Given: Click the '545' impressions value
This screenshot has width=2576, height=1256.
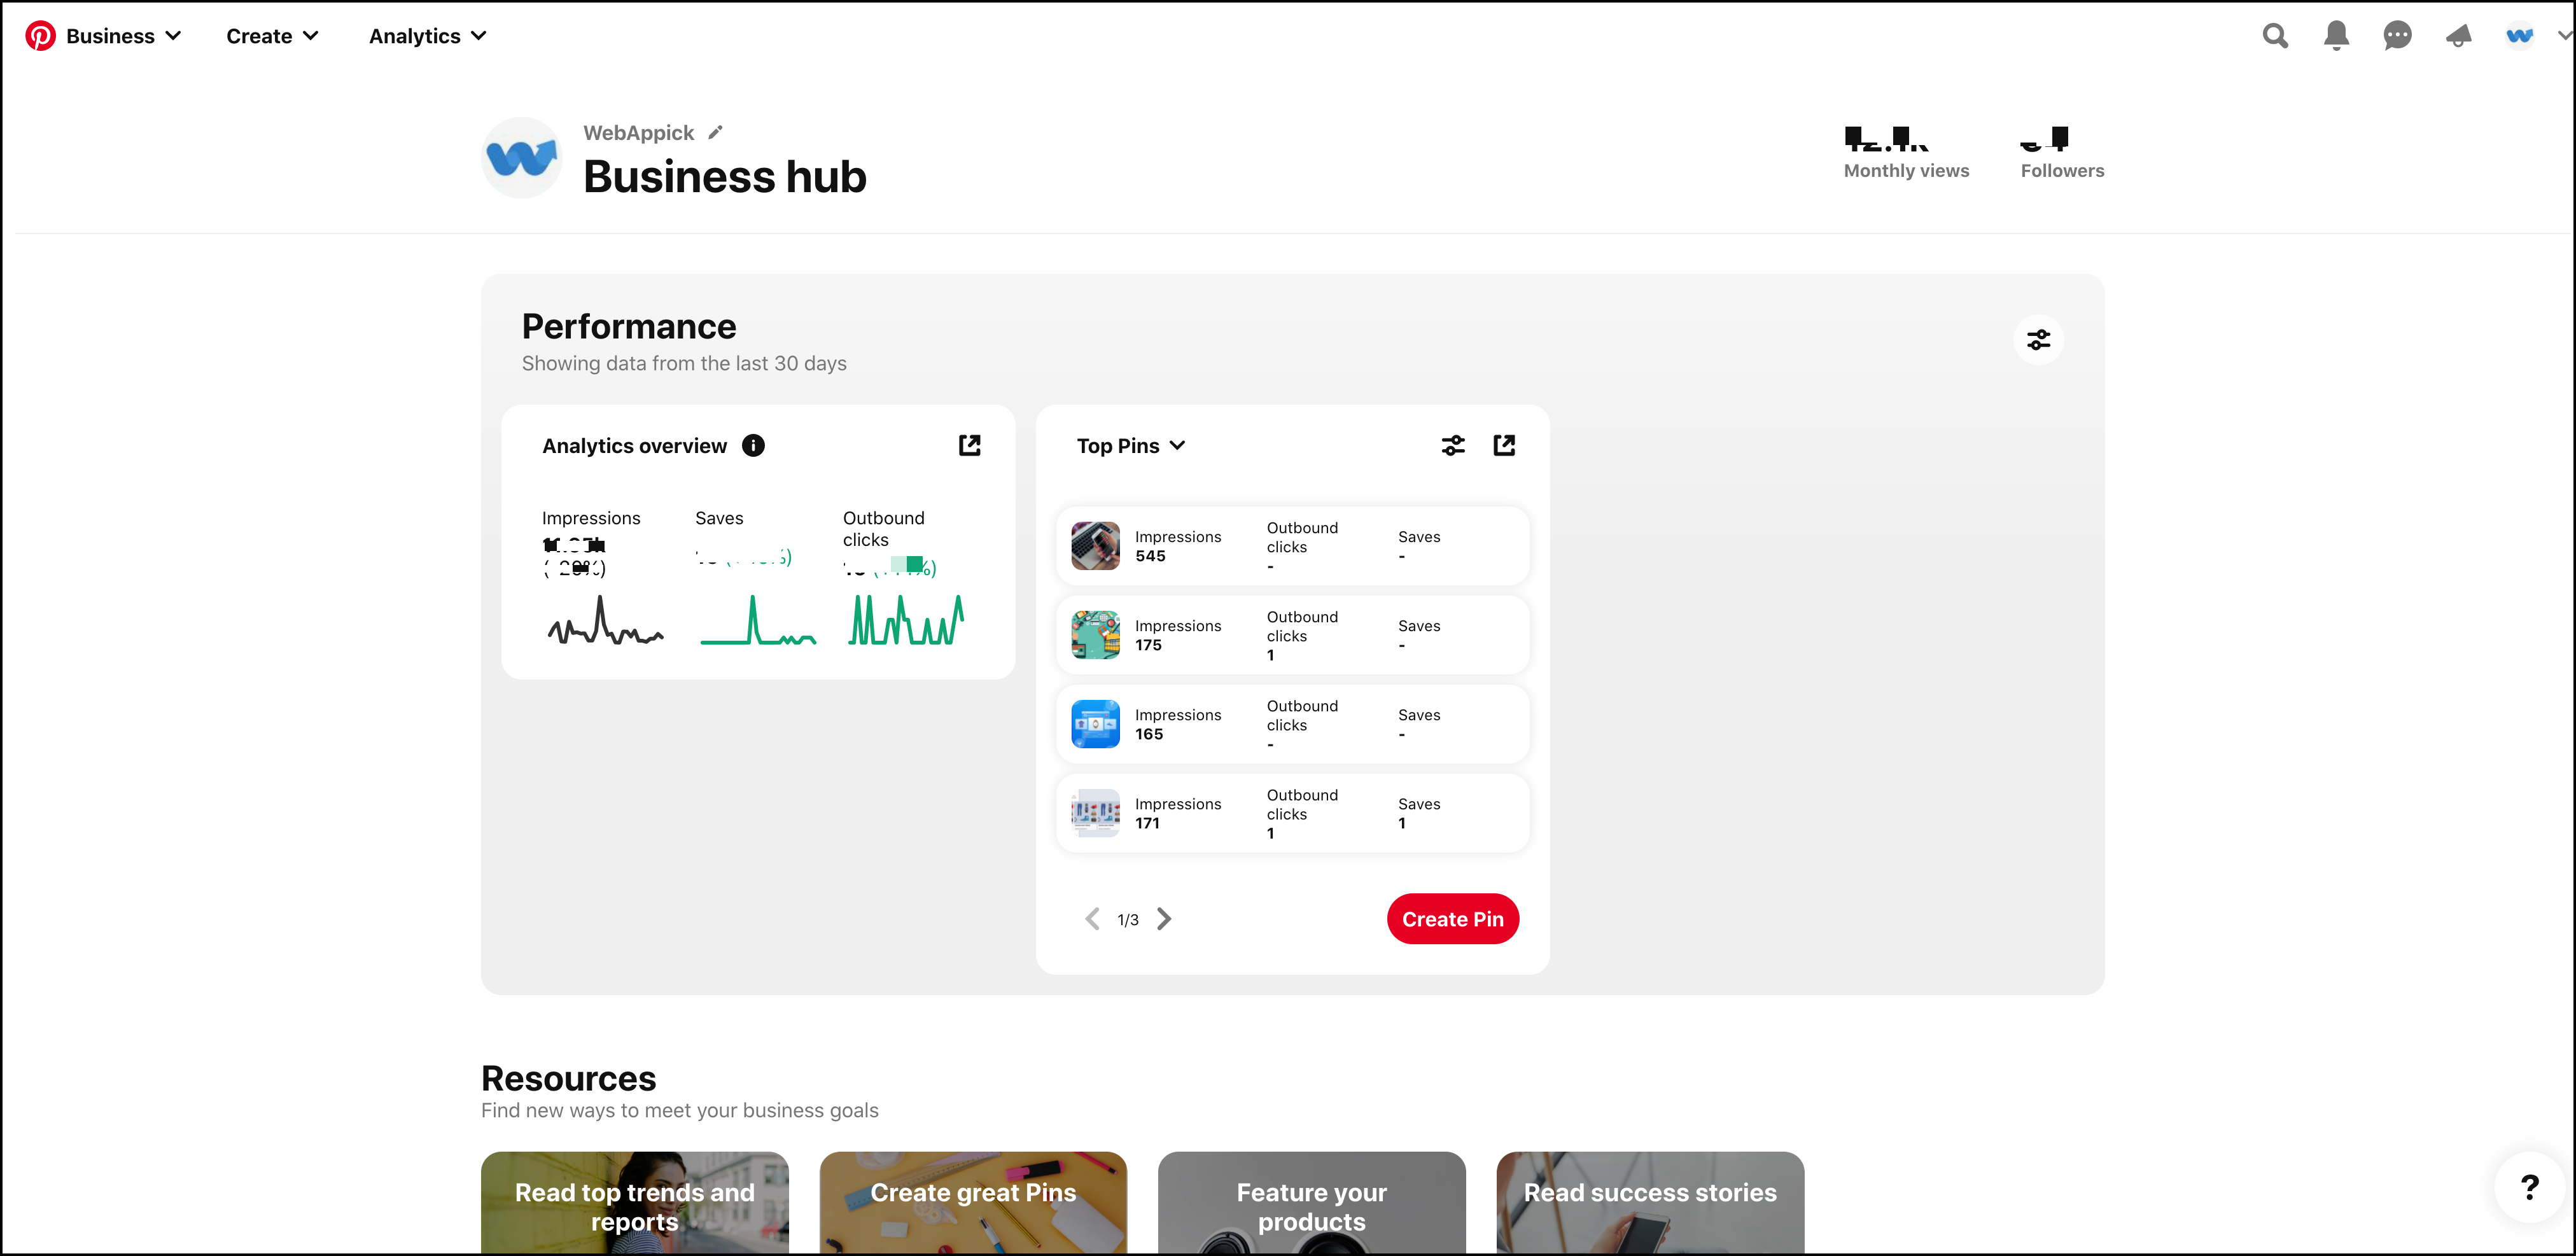Looking at the screenshot, I should point(1150,556).
